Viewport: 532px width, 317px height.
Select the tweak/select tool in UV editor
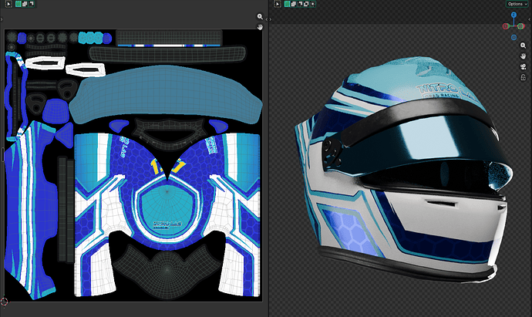pos(8,4)
